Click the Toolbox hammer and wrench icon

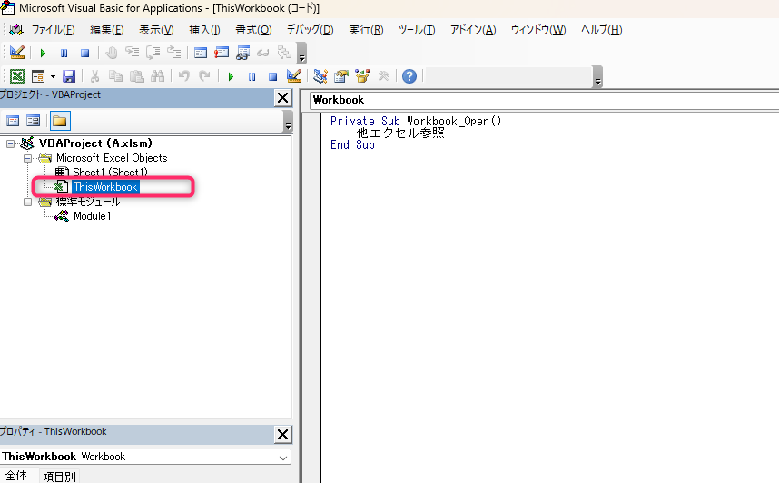(383, 76)
